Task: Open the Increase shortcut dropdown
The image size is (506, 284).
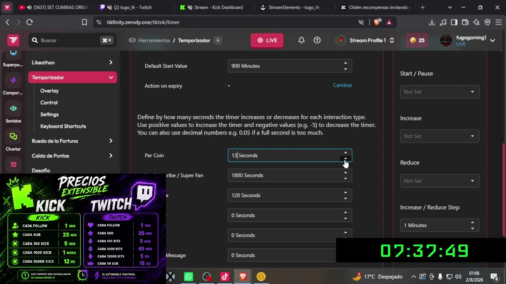Action: [x=440, y=136]
